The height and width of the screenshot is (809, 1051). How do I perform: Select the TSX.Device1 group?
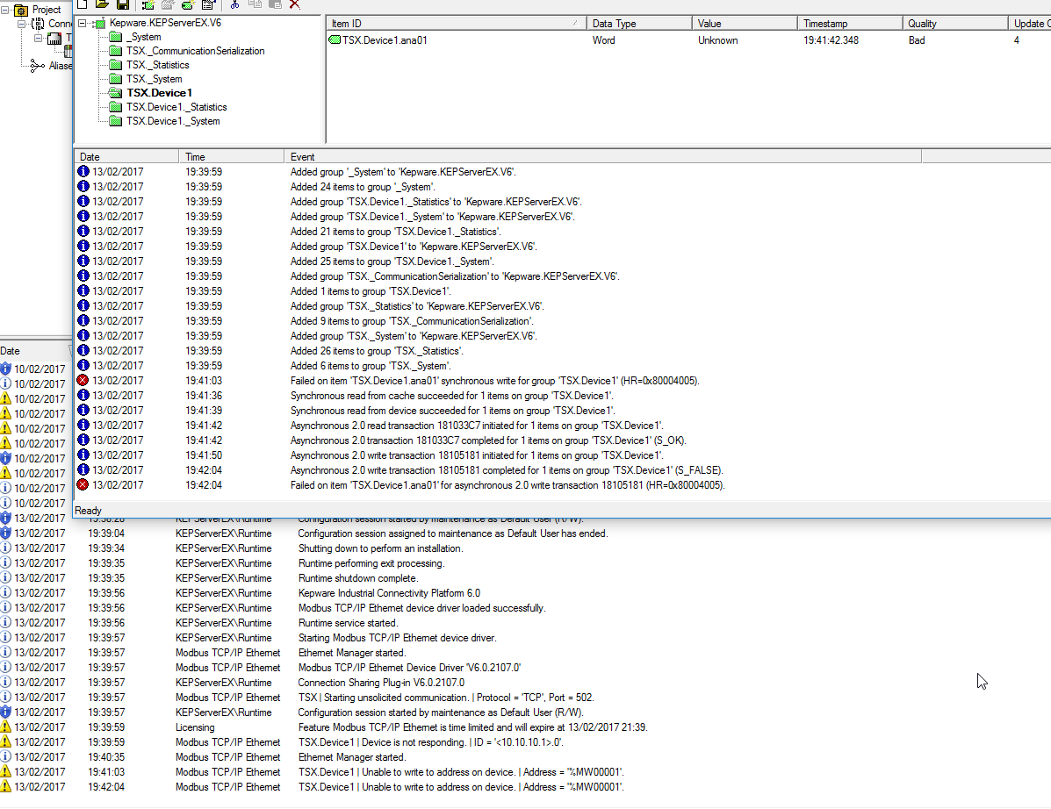coord(158,93)
